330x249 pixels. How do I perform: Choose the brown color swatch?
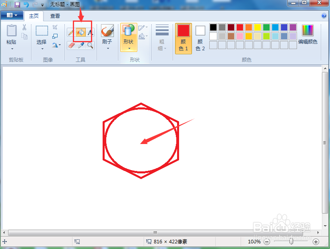[x=231, y=36]
